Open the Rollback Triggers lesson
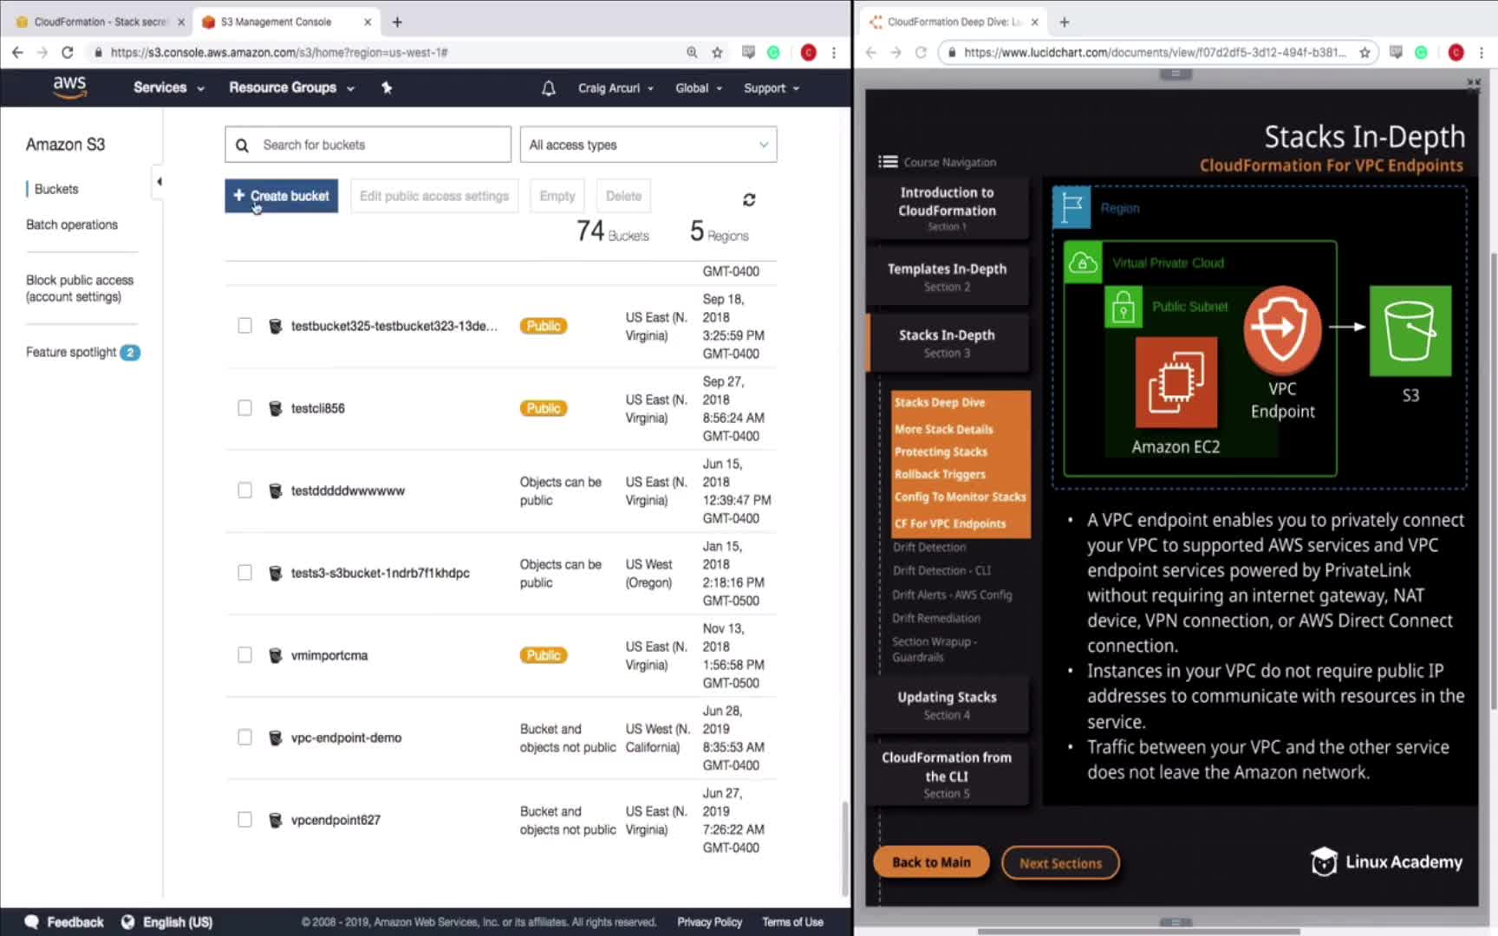This screenshot has height=936, width=1498. [x=940, y=474]
